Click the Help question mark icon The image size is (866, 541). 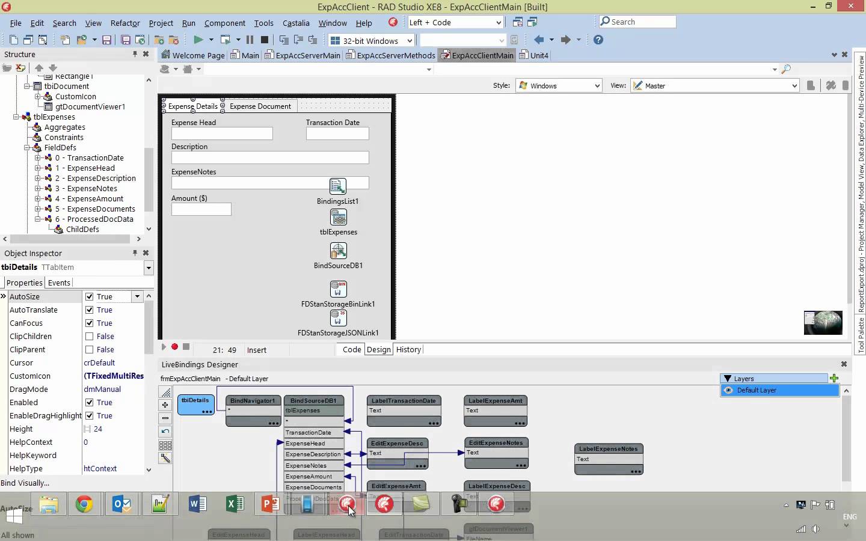click(x=598, y=40)
